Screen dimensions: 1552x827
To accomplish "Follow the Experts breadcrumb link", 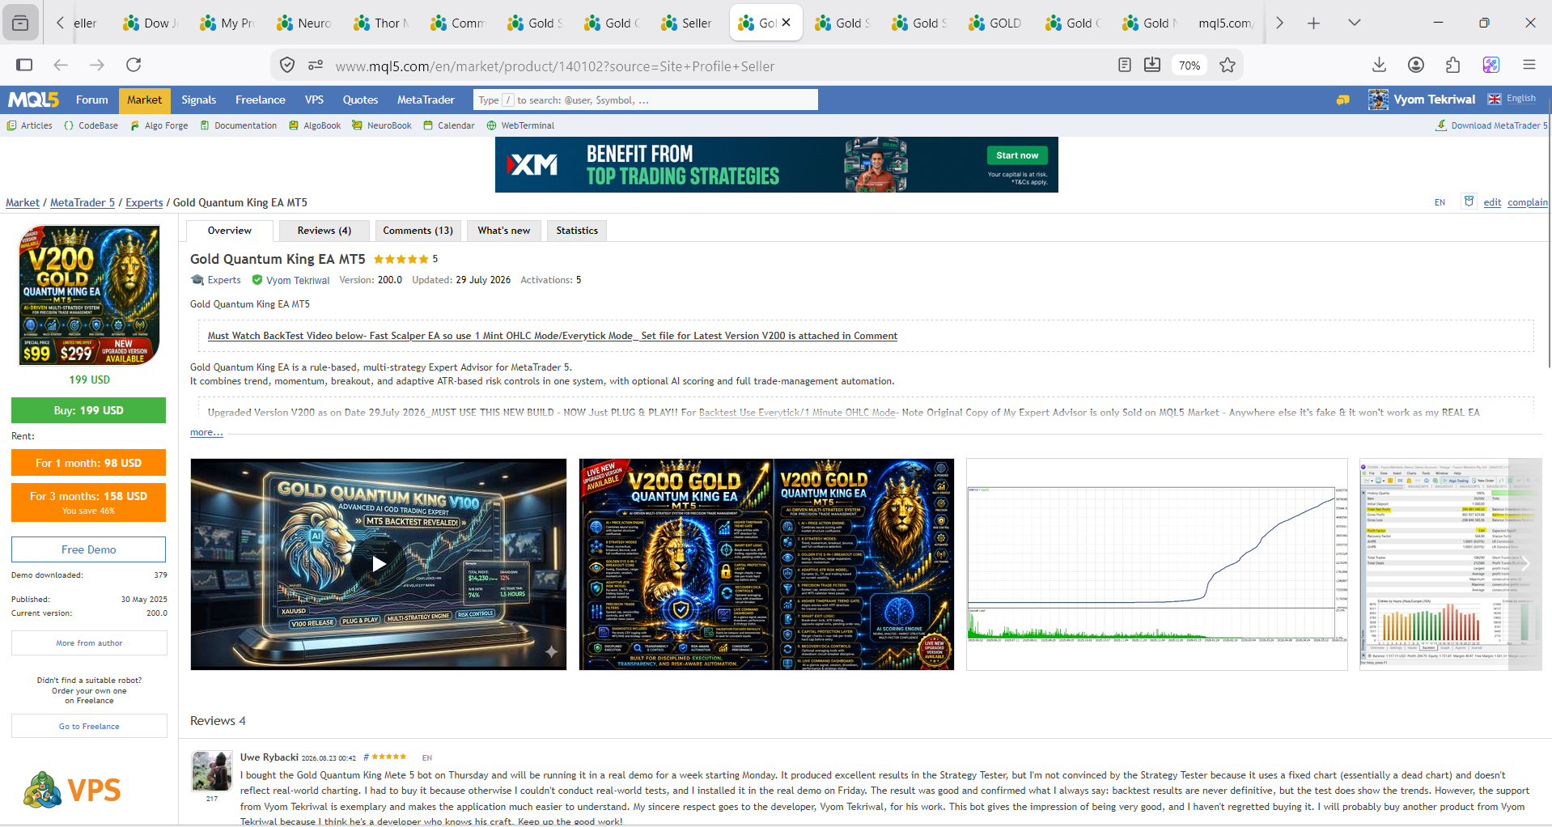I will pyautogui.click(x=144, y=202).
